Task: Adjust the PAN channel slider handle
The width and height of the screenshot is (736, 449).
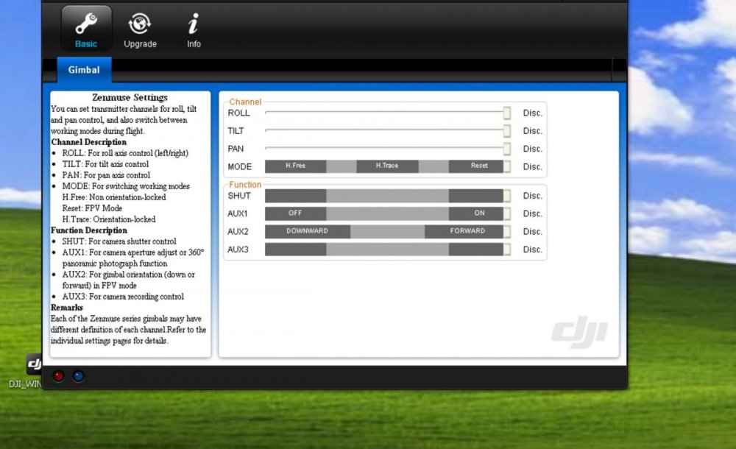Action: [507, 149]
